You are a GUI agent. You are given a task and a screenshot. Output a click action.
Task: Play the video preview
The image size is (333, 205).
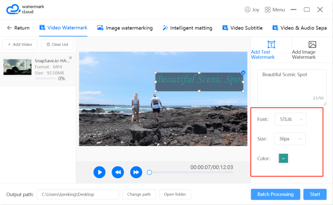[100, 172]
